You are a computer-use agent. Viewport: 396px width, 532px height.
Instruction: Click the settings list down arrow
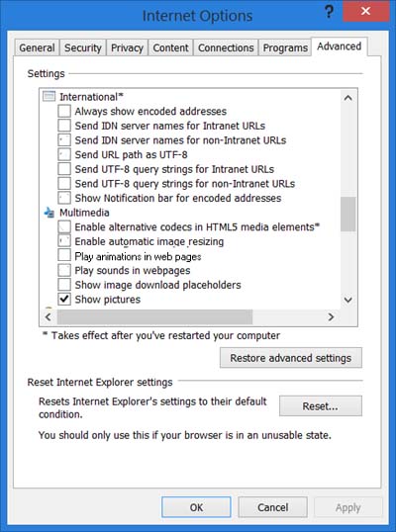[x=347, y=300]
